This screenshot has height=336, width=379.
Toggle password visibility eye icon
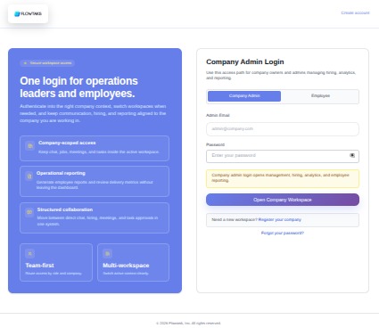[x=352, y=155]
